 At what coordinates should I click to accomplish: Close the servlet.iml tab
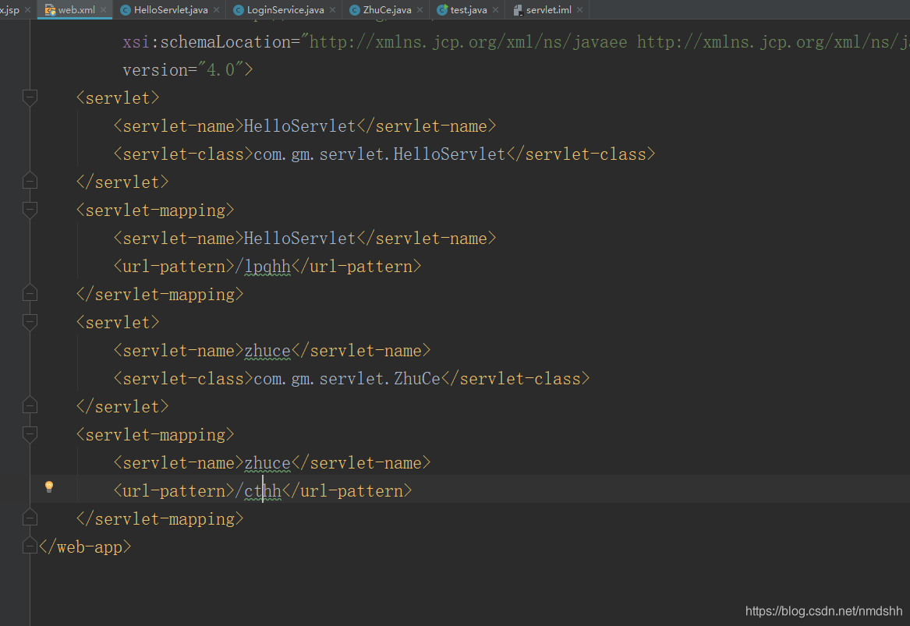[x=580, y=10]
